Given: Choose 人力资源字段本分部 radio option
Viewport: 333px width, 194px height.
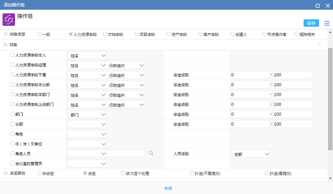Looking at the screenshot, I should tap(12, 84).
